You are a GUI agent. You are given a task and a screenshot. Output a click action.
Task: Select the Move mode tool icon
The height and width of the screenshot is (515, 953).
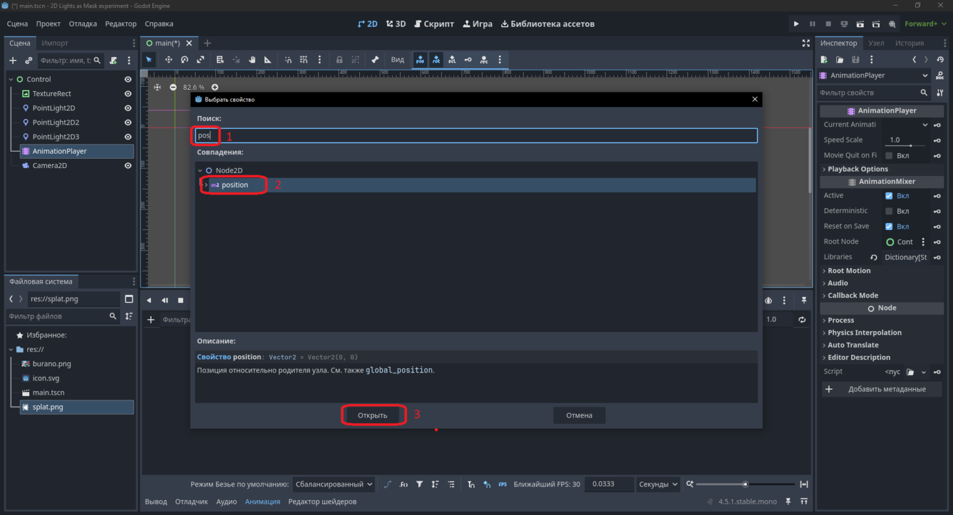click(168, 59)
